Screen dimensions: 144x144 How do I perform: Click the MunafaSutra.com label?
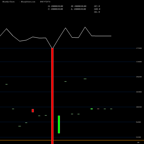[28, 2]
